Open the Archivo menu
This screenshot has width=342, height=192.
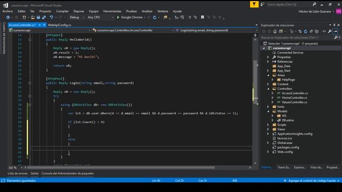pos(7,11)
